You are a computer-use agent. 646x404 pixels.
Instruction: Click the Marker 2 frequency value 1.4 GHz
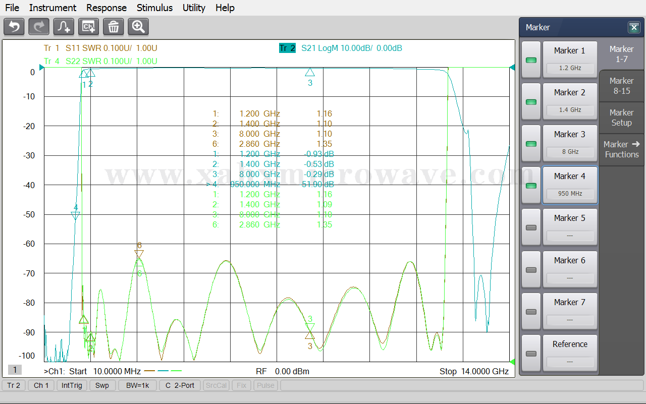click(x=570, y=110)
